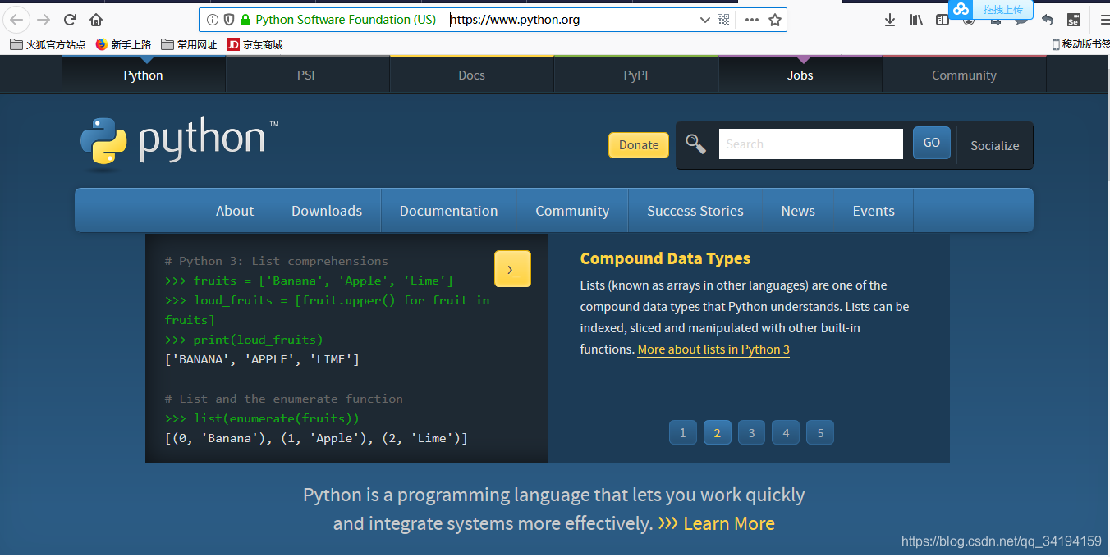1110x557 pixels.
Task: Switch to Community top tab
Action: 964,75
